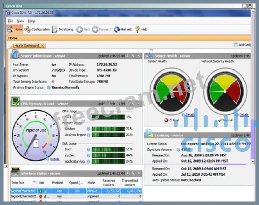Viewport: 259px width, 205px height.
Task: Close the Health Dashboard tab
Action: (x=42, y=45)
